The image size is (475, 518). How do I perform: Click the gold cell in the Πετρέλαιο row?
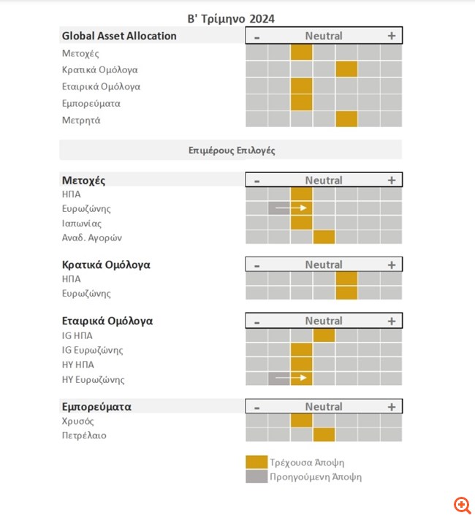tap(324, 435)
